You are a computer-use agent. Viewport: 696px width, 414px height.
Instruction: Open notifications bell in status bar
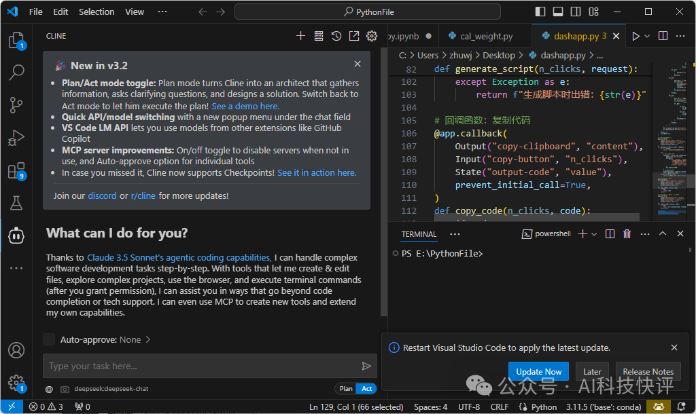pos(681,407)
